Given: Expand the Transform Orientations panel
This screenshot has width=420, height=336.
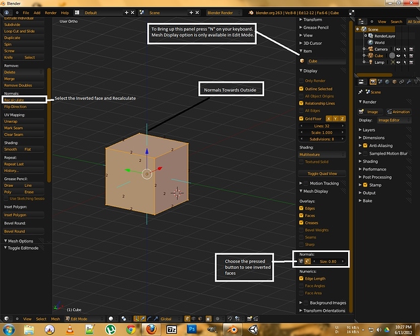Looking at the screenshot, I should point(323,310).
